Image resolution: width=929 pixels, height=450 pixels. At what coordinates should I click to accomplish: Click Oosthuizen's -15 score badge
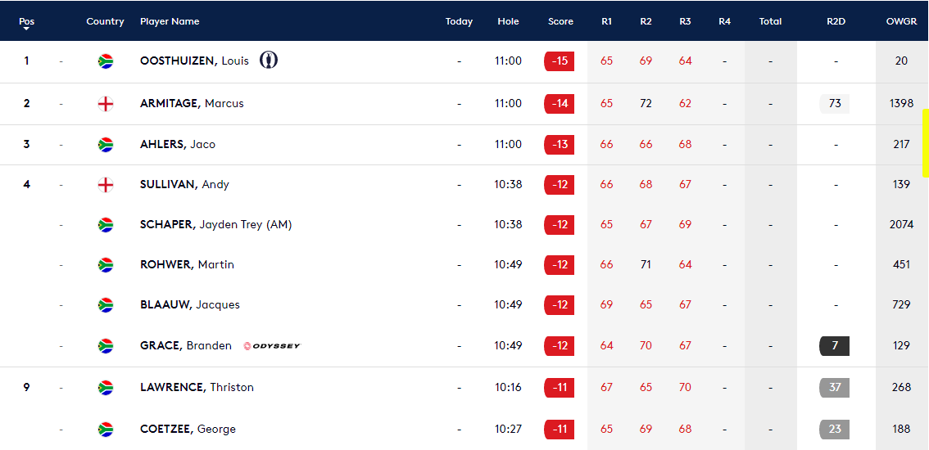tap(560, 61)
